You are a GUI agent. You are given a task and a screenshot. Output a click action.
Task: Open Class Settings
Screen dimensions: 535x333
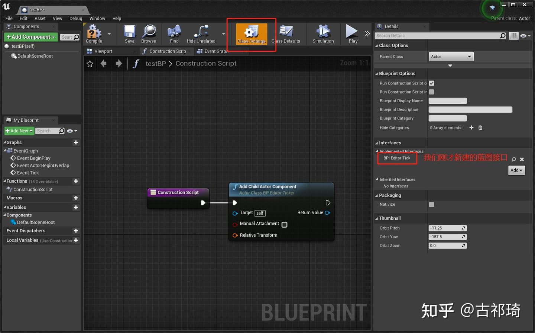click(251, 33)
